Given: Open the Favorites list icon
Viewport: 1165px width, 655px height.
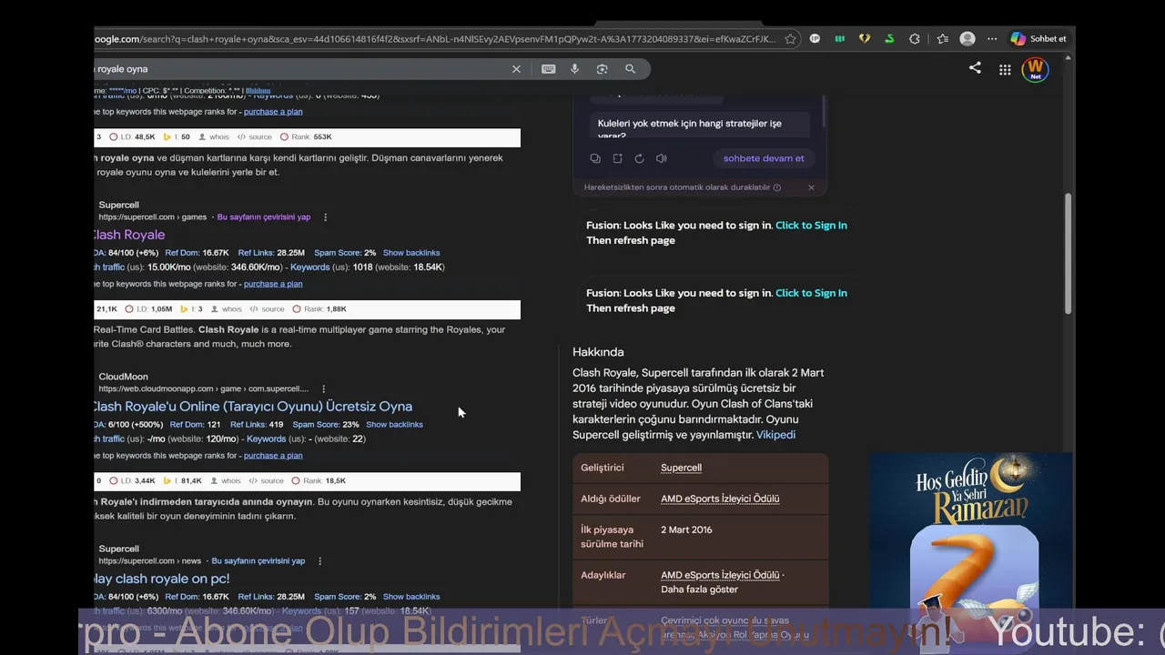Looking at the screenshot, I should (x=942, y=39).
